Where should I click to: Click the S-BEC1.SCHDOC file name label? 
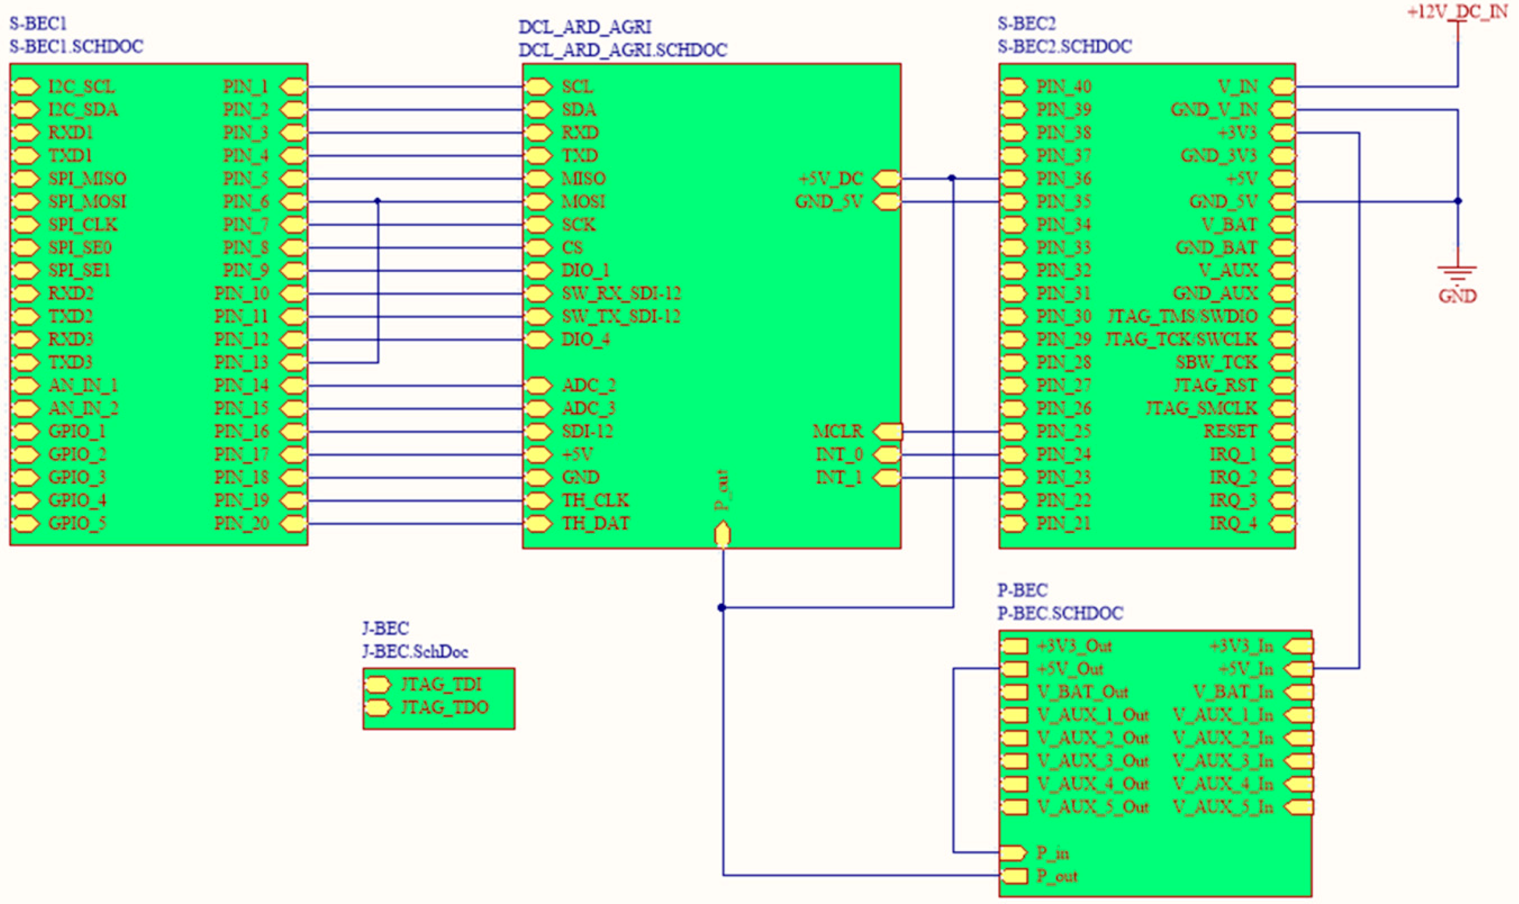(x=76, y=46)
